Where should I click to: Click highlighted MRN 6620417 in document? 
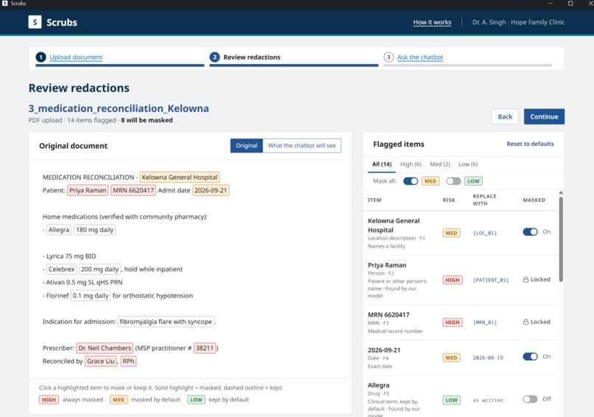(x=133, y=191)
